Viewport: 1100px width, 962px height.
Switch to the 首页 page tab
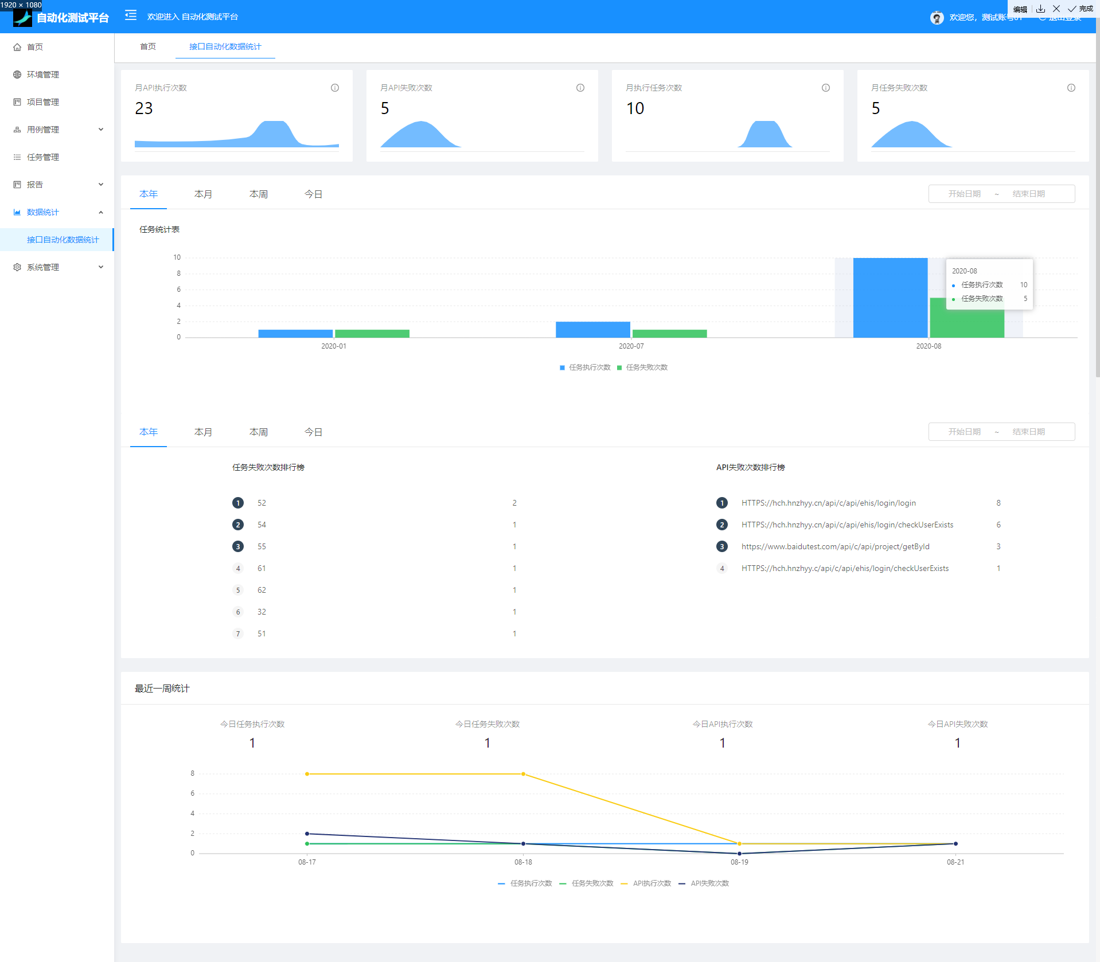(148, 46)
